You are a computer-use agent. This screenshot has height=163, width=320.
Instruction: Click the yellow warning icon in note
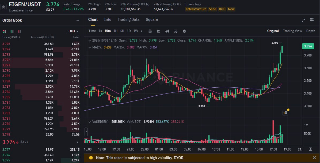click(x=91, y=158)
